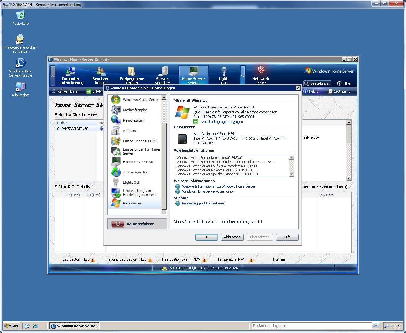Image resolution: width=406 pixels, height=333 pixels.
Task: Sort by the Disk column header
Action: click(x=76, y=123)
